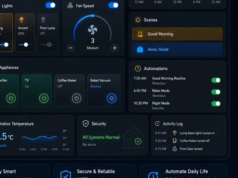Open the Coffee Maker appliance card
The image size is (238, 178).
pyautogui.click(x=69, y=90)
